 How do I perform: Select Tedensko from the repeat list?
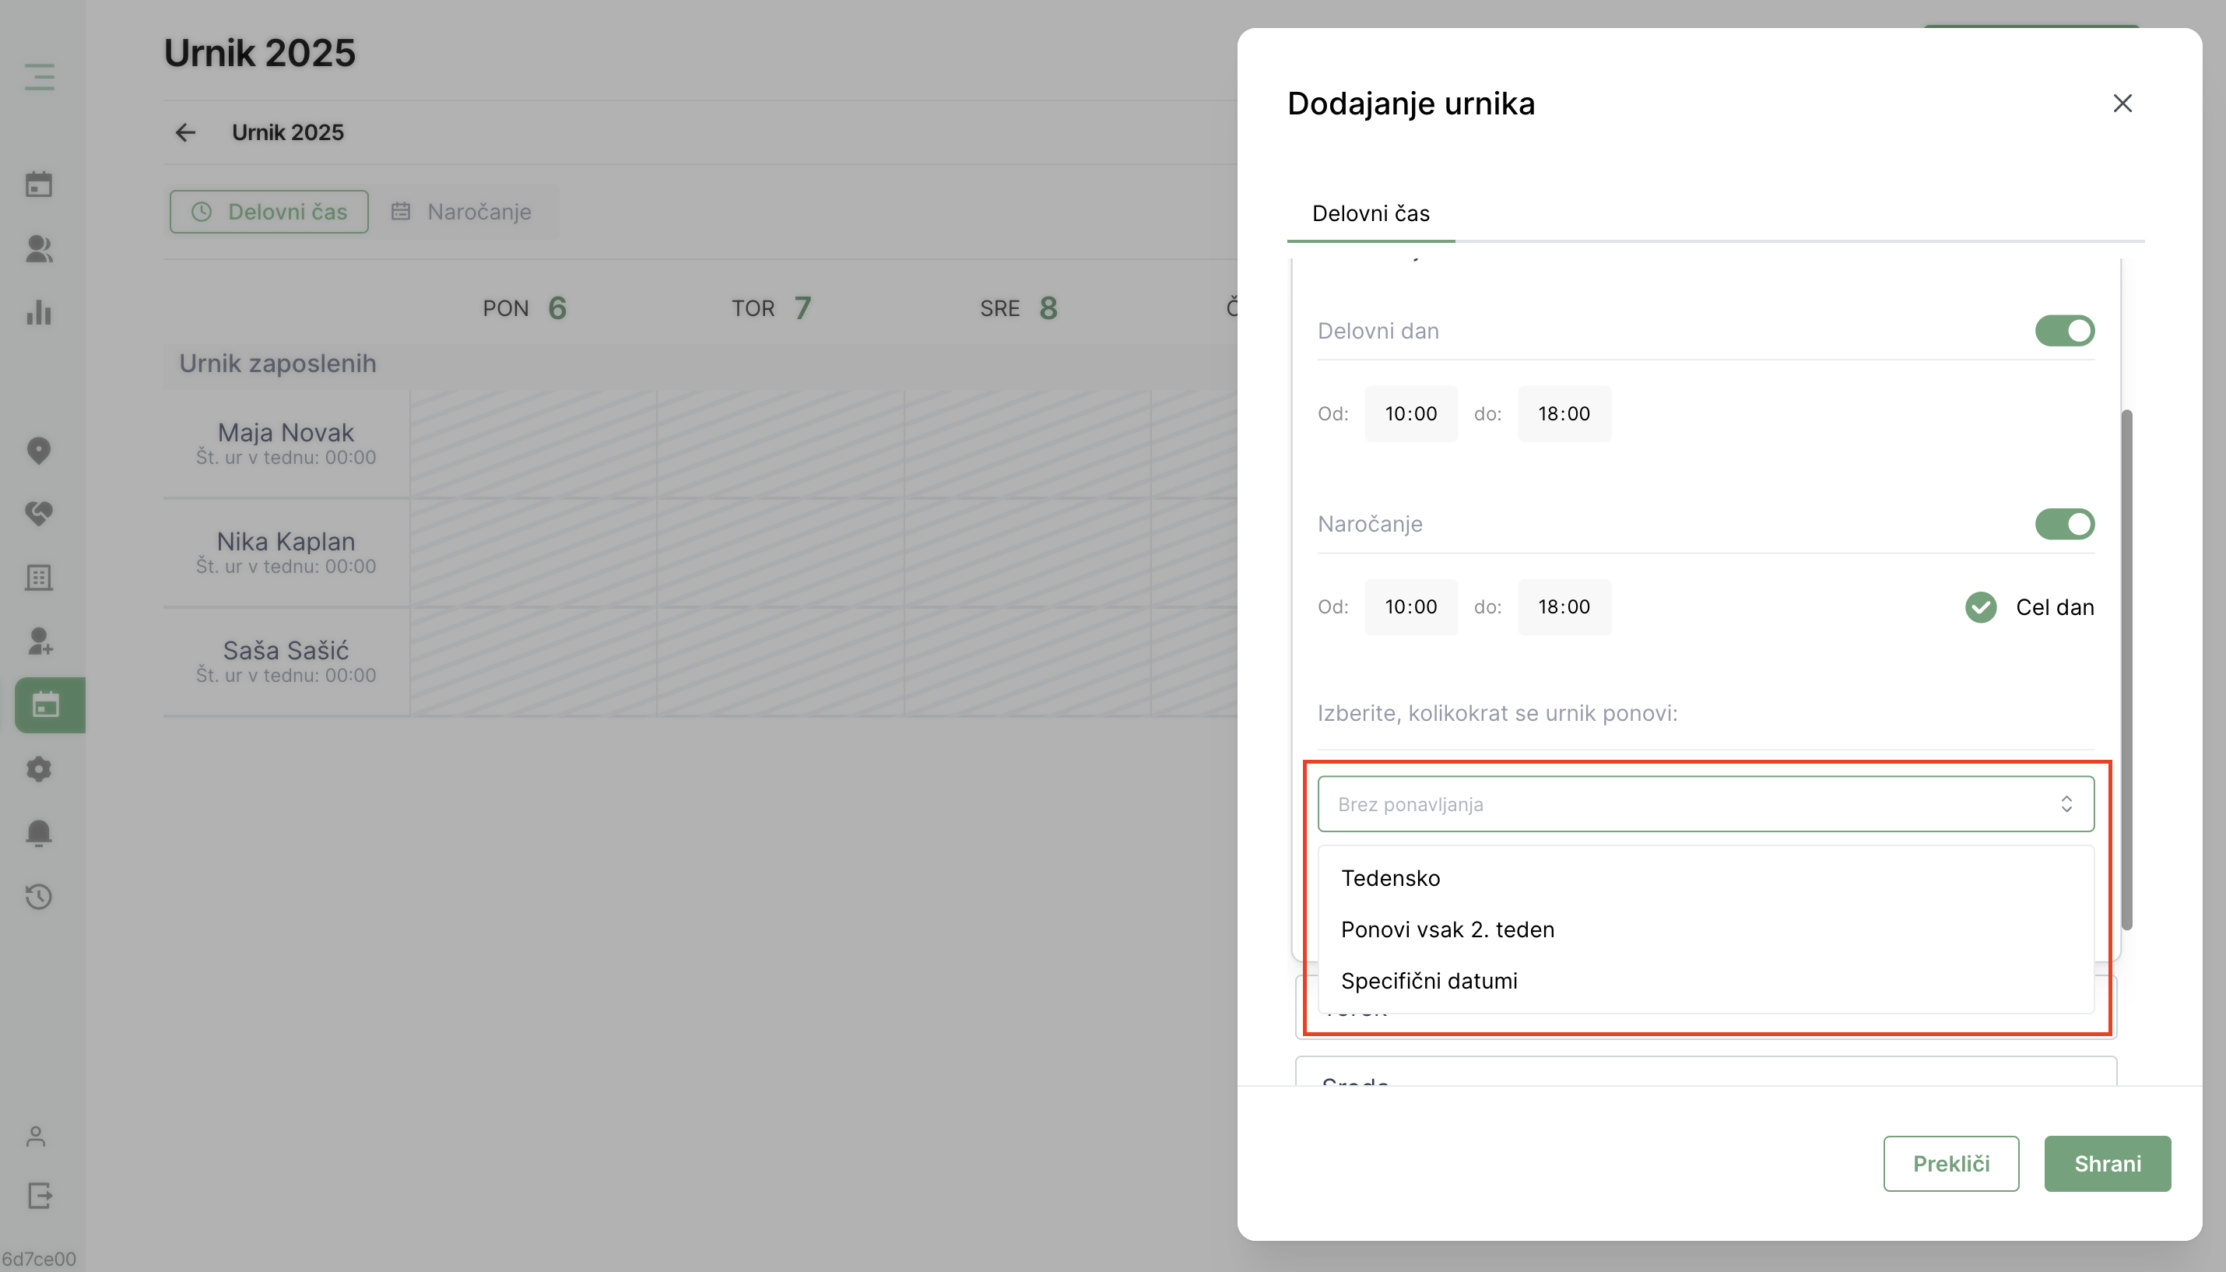tap(1390, 878)
